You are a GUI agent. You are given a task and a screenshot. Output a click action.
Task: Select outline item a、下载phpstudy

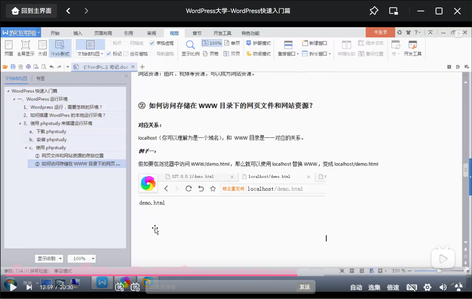click(x=48, y=131)
